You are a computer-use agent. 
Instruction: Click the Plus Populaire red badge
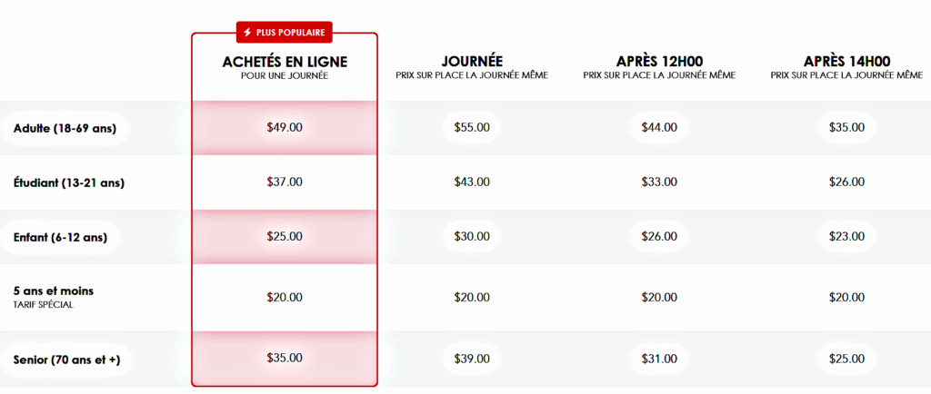(x=285, y=33)
